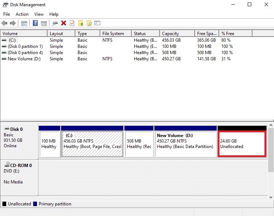The width and height of the screenshot is (274, 216).
Task: Sort by the Free Space column header
Action: point(207,33)
